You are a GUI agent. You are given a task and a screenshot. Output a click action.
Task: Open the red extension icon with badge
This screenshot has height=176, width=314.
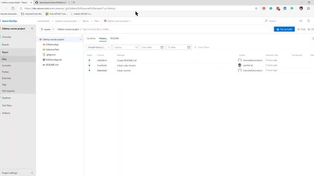coord(278,9)
